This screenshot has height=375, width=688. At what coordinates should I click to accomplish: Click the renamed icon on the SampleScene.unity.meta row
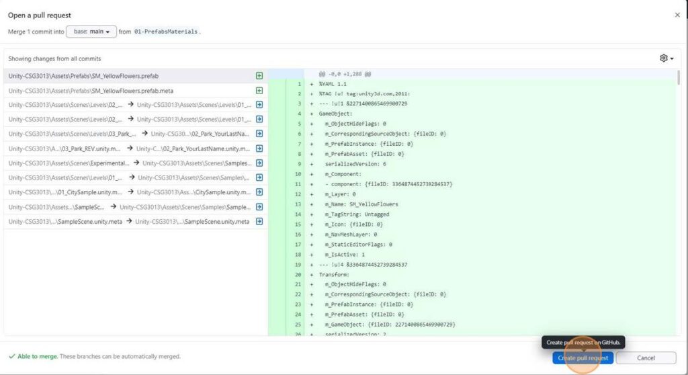[x=259, y=221]
